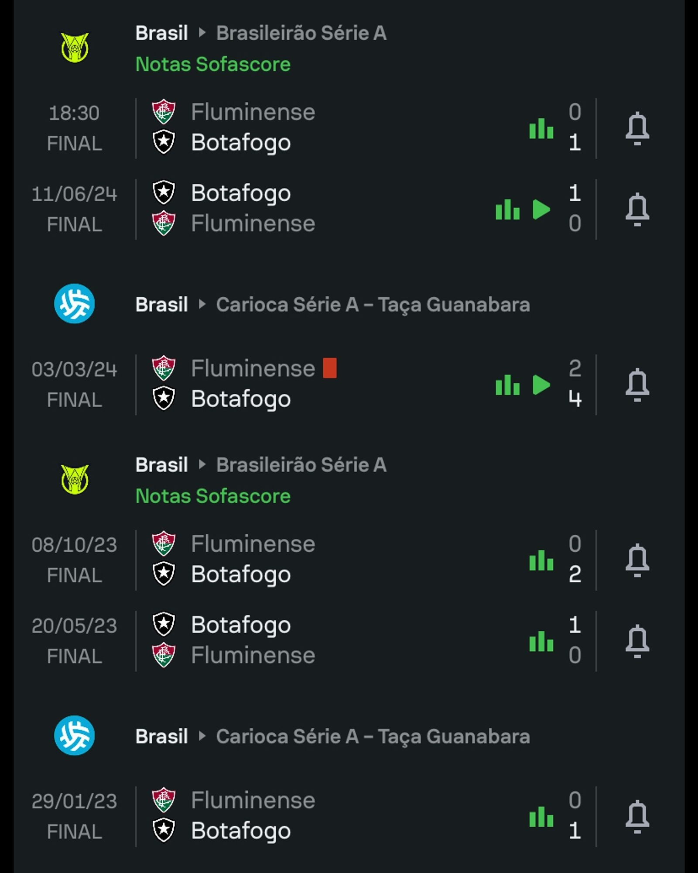Click the second Brasileirão league logo icon
This screenshot has width=698, height=873.
click(x=75, y=479)
